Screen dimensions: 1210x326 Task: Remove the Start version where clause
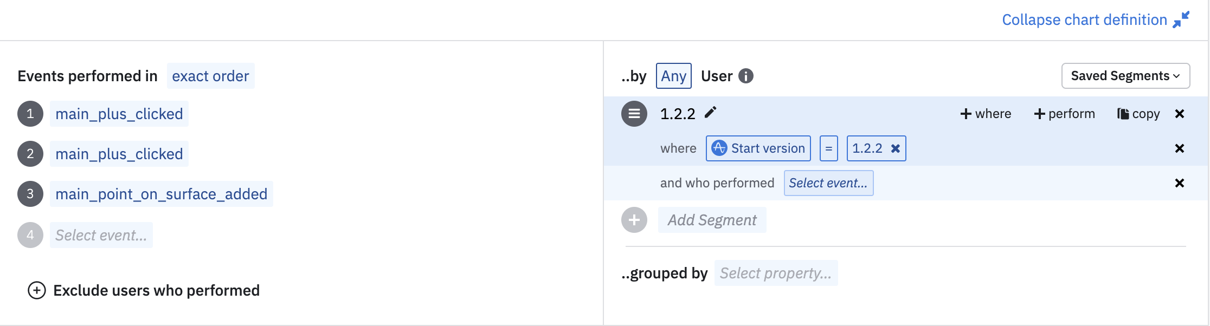pyautogui.click(x=1179, y=148)
